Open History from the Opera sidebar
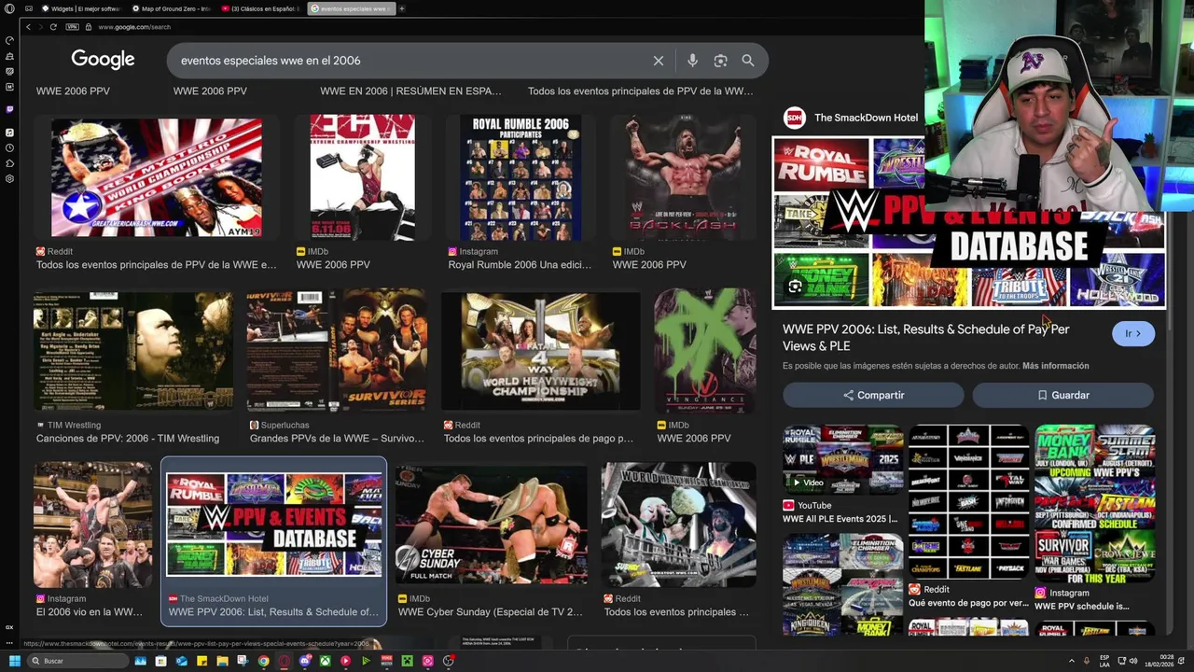This screenshot has height=672, width=1194. coord(9,147)
